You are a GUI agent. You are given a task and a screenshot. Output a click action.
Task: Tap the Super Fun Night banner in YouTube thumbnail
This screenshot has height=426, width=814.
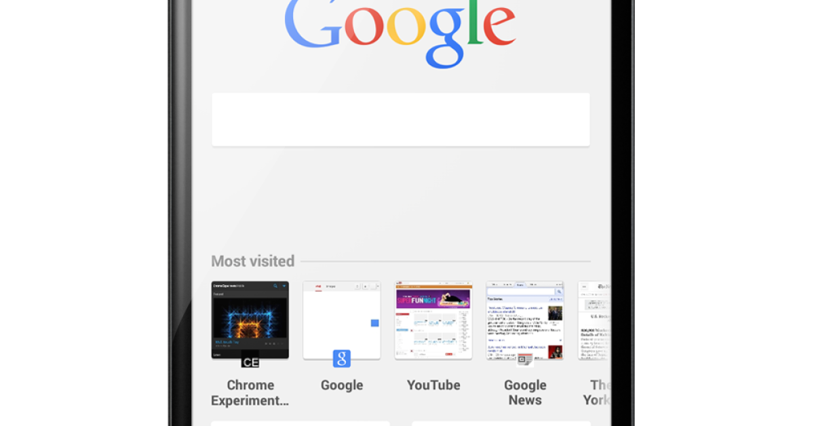(x=433, y=298)
